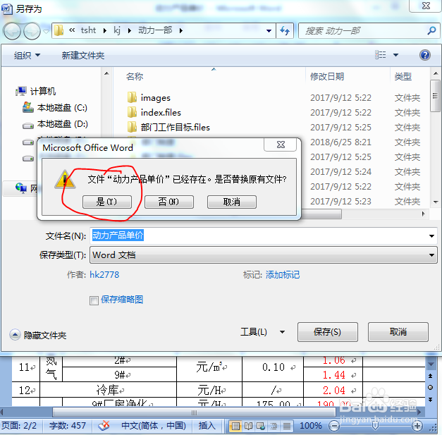Viewport: 442px width, 435px height.
Task: Click the images folder icon
Action: pos(132,97)
